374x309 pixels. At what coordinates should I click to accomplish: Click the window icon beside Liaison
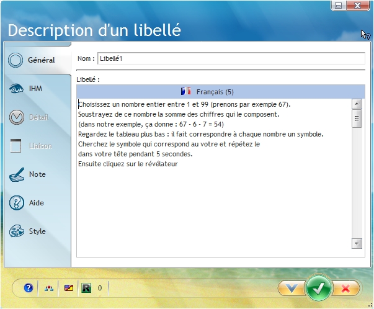click(x=16, y=146)
